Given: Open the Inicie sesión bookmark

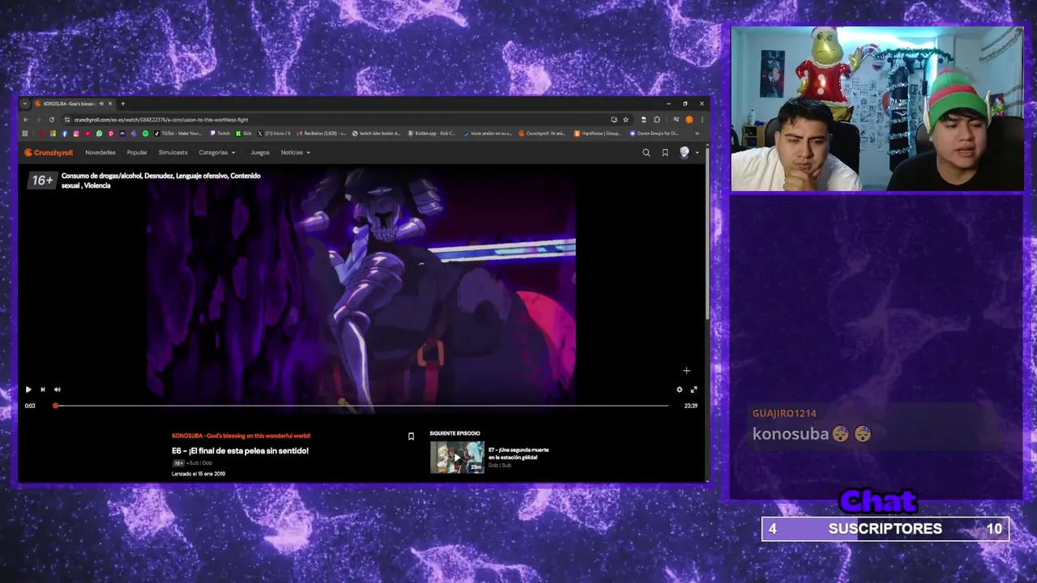Looking at the screenshot, I should pos(488,134).
